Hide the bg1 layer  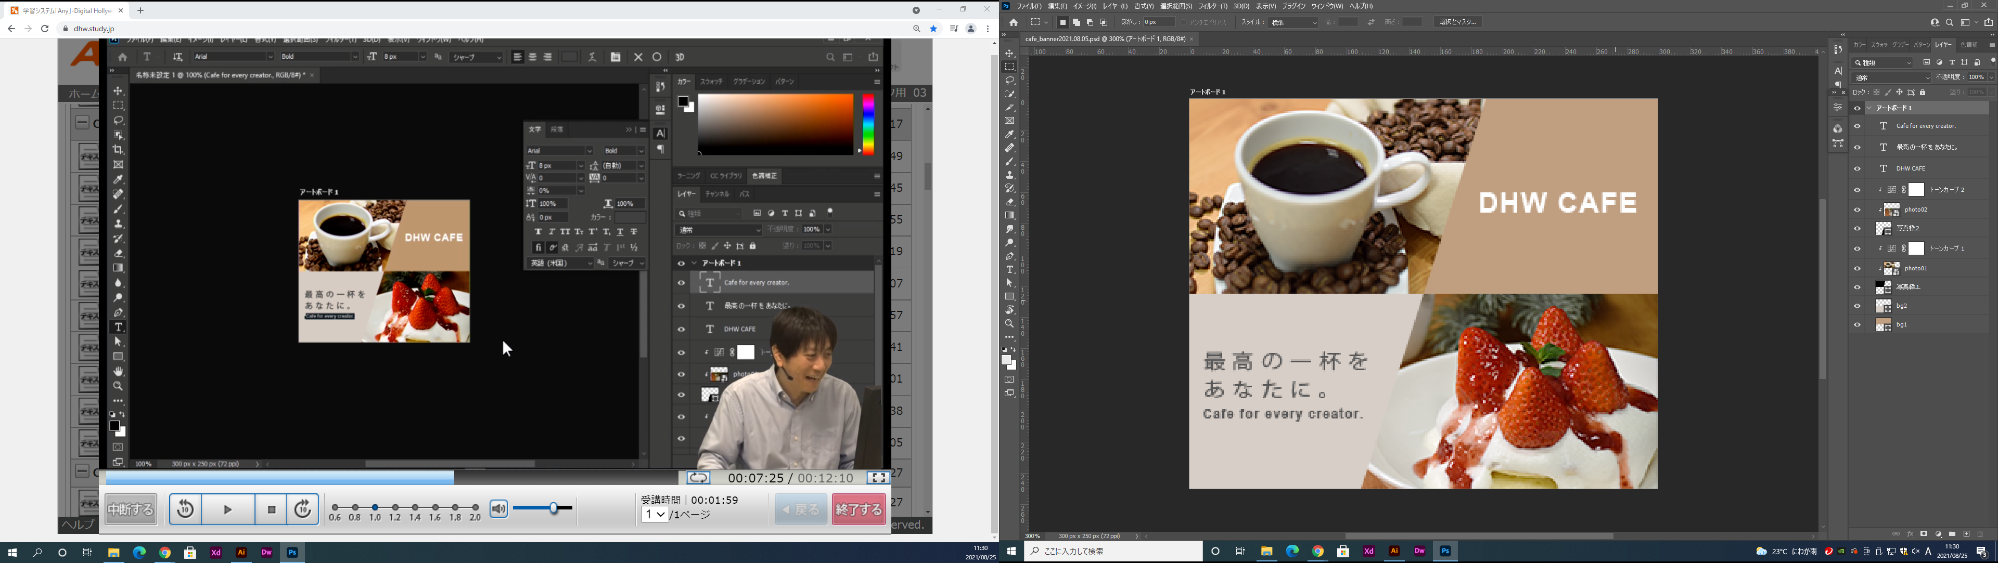(x=1857, y=325)
